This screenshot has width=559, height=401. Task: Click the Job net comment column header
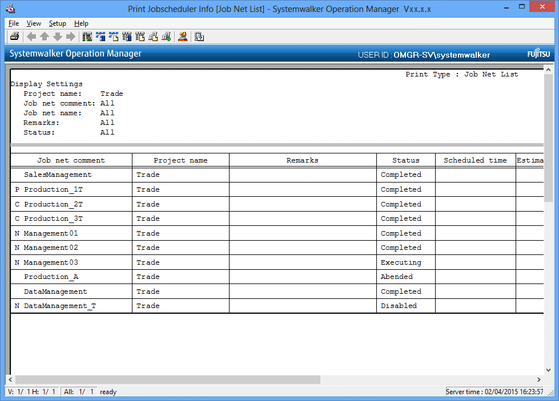pos(71,160)
